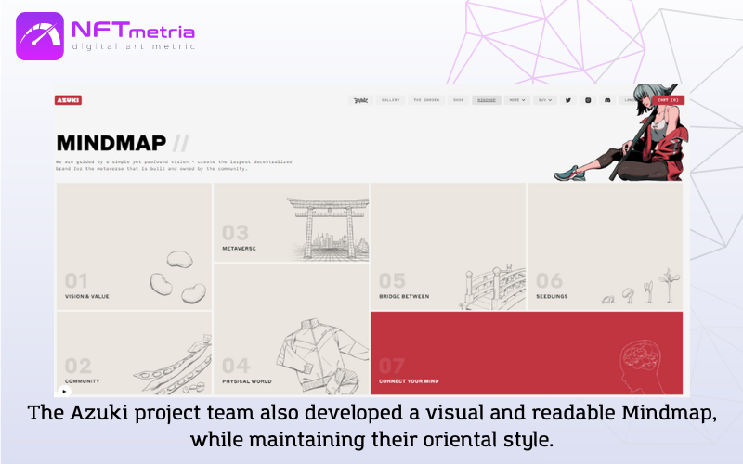Open the Twitter icon link
The width and height of the screenshot is (743, 464).
click(568, 100)
